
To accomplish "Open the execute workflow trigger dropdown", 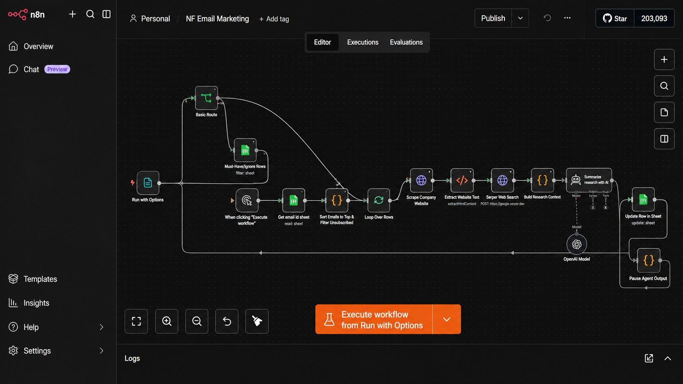I will 447,320.
